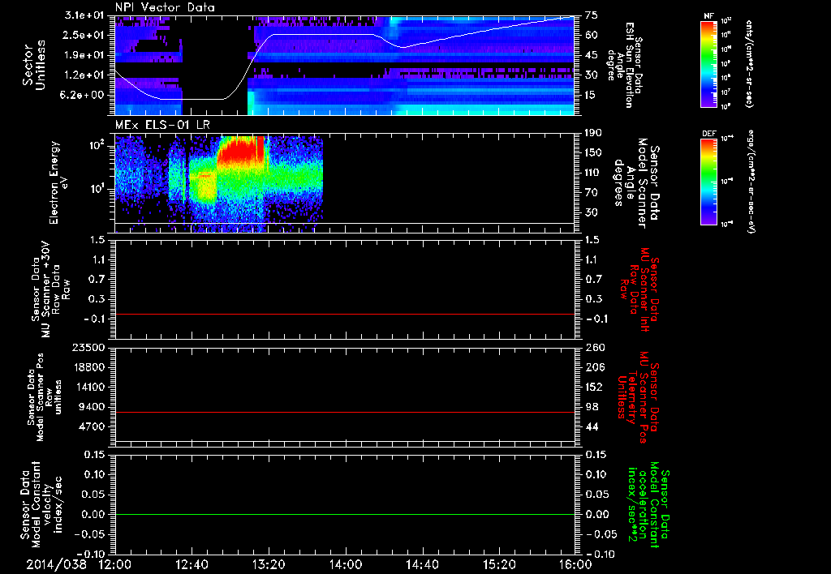Click the '16:00' time axis label
The height and width of the screenshot is (574, 831).
(575, 564)
